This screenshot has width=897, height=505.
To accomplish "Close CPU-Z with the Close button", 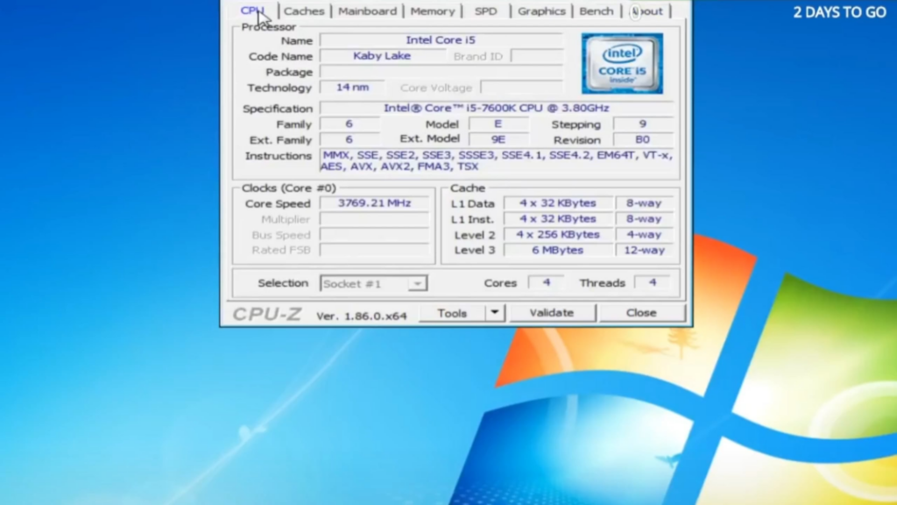I will tap(641, 313).
